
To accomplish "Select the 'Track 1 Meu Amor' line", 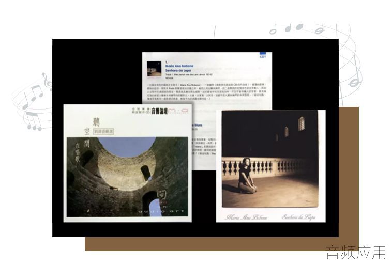I will click(189, 75).
